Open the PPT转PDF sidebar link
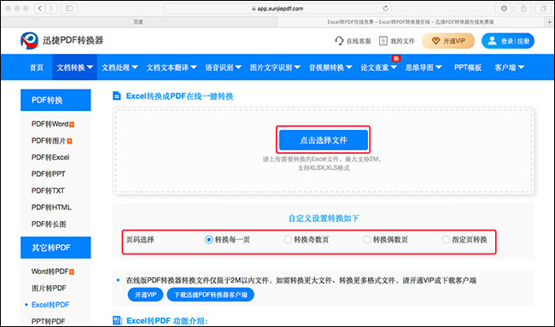The height and width of the screenshot is (327, 555). (x=49, y=321)
